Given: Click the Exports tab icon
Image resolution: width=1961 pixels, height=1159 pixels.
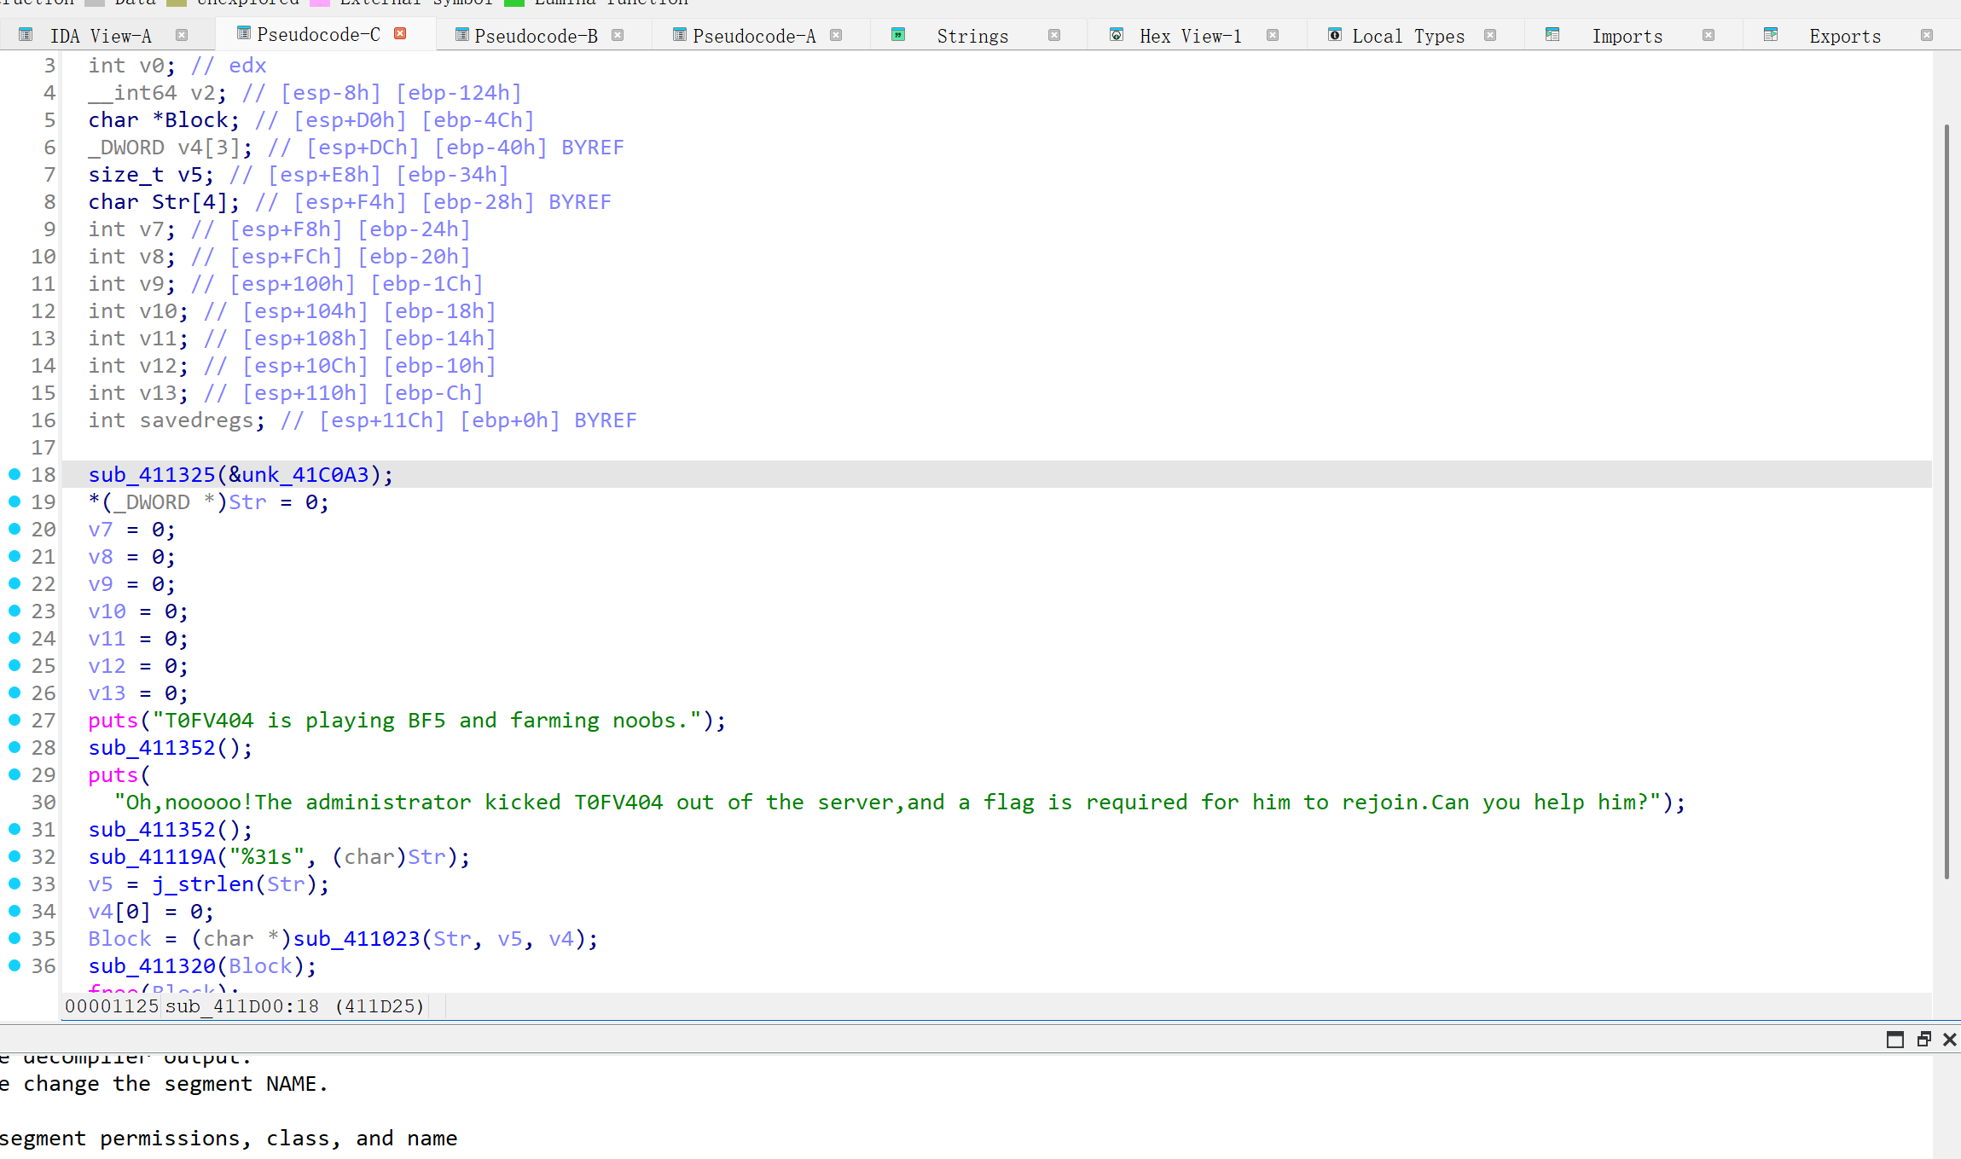Looking at the screenshot, I should tap(1771, 35).
